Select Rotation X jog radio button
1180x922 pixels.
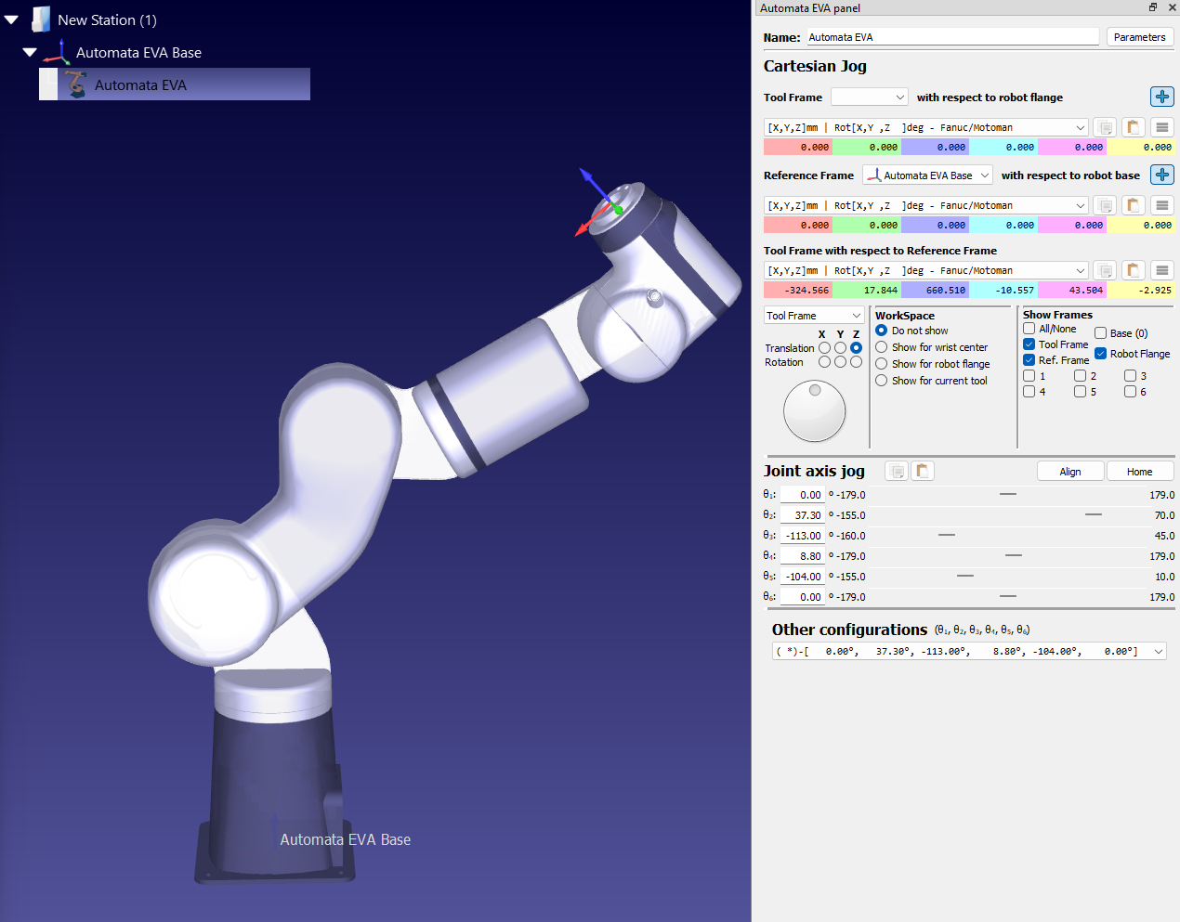(x=824, y=362)
